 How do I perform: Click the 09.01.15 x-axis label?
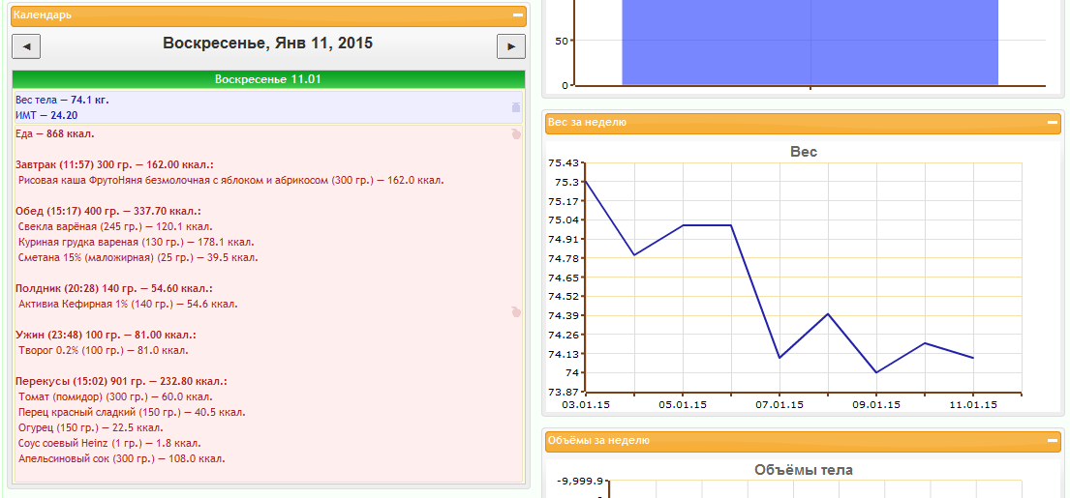pyautogui.click(x=876, y=404)
